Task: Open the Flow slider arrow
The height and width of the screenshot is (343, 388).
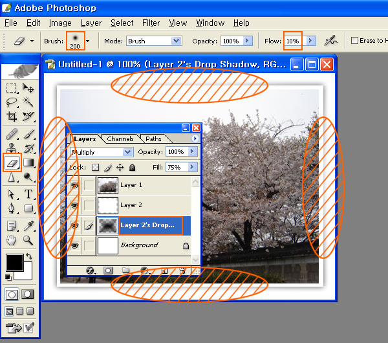Action: [310, 41]
